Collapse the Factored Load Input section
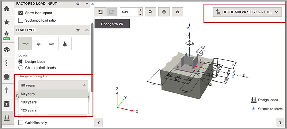 coord(87,3)
